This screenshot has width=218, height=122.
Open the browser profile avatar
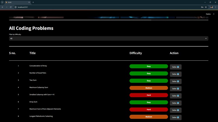pos(212,7)
